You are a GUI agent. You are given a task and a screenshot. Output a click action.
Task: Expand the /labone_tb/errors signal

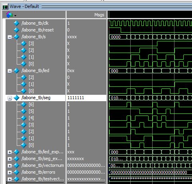pyautogui.click(x=10, y=173)
